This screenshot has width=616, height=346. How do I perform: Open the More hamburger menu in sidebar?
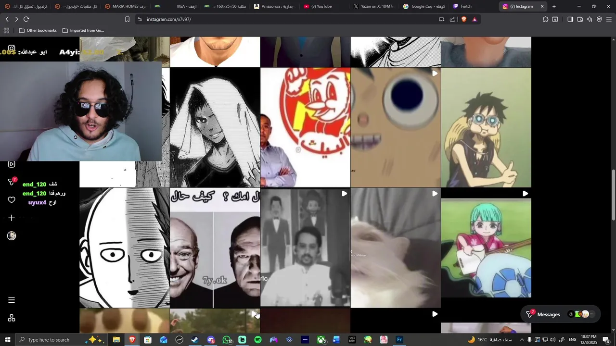point(12,300)
